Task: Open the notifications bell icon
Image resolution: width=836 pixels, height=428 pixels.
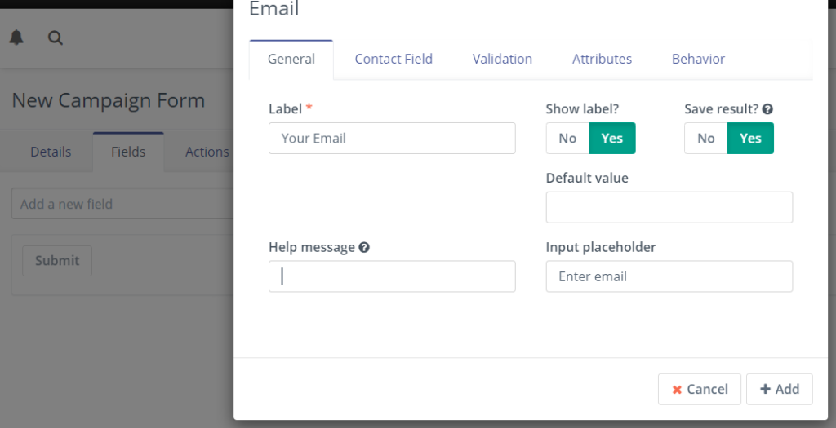Action: pos(16,38)
